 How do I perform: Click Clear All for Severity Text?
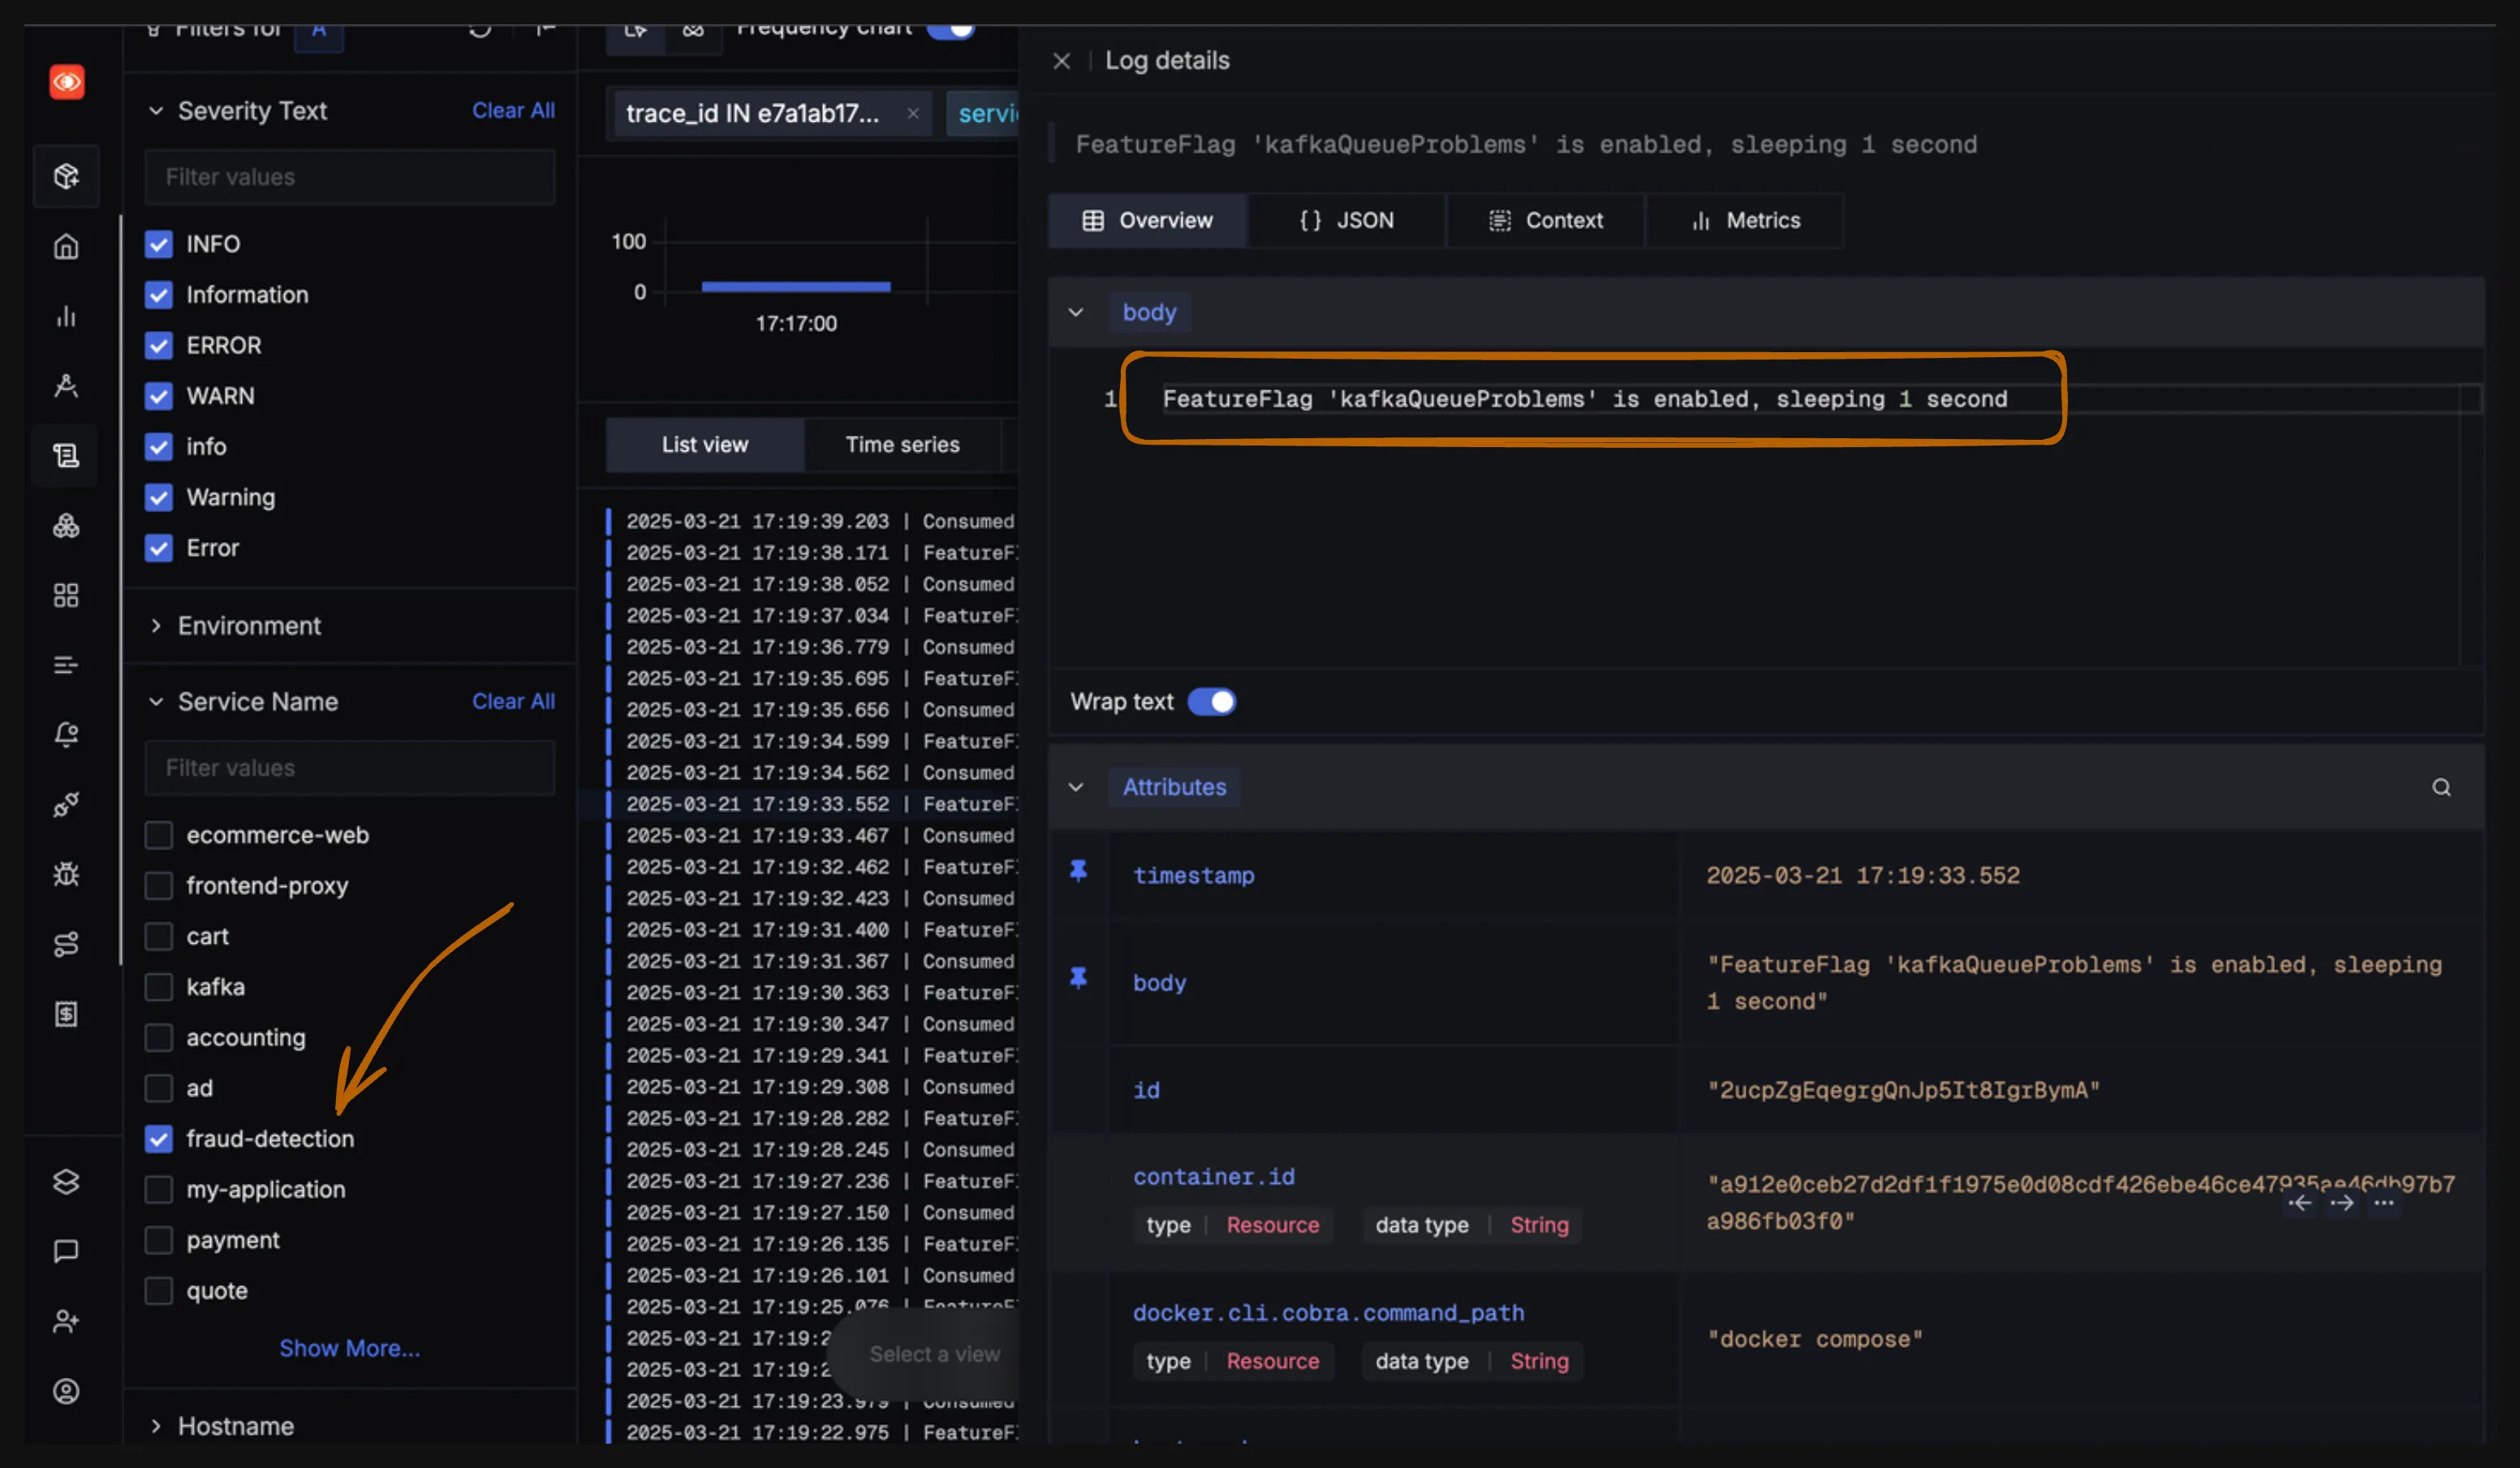pos(513,111)
